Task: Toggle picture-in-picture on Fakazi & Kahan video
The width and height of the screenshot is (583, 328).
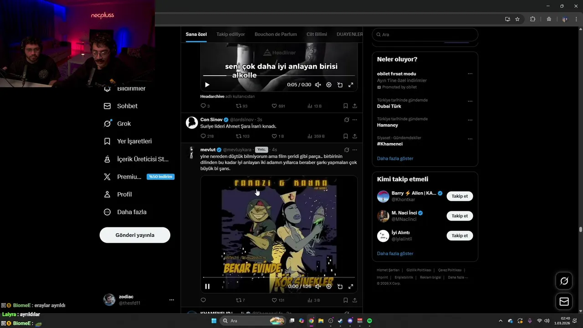Action: point(340,287)
